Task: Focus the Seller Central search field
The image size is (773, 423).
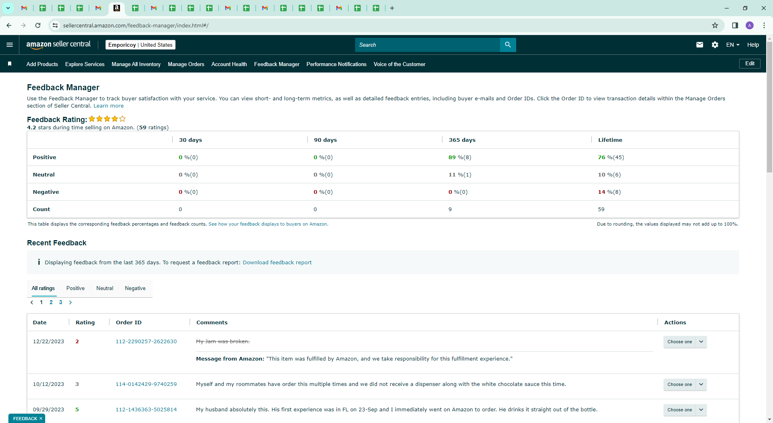Action: (428, 45)
